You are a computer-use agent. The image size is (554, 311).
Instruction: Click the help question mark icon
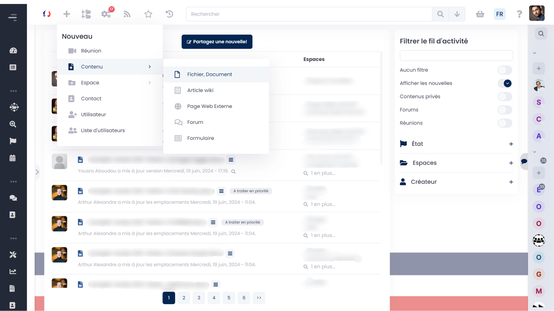519,14
